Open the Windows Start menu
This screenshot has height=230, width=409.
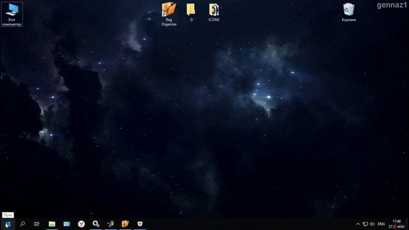pos(8,224)
